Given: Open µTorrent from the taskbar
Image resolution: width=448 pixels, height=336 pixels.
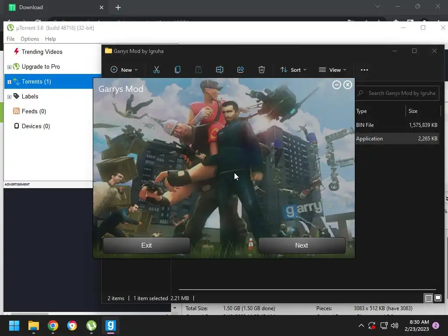Looking at the screenshot, I should point(91,325).
